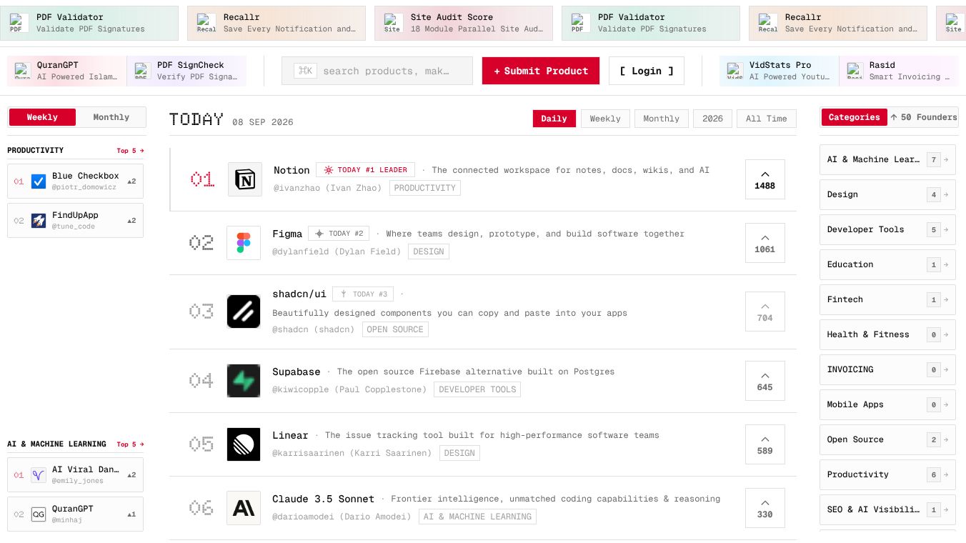
Task: Upvote Claude 3.5 Sonnet with 330 arrow
Action: tap(765, 508)
